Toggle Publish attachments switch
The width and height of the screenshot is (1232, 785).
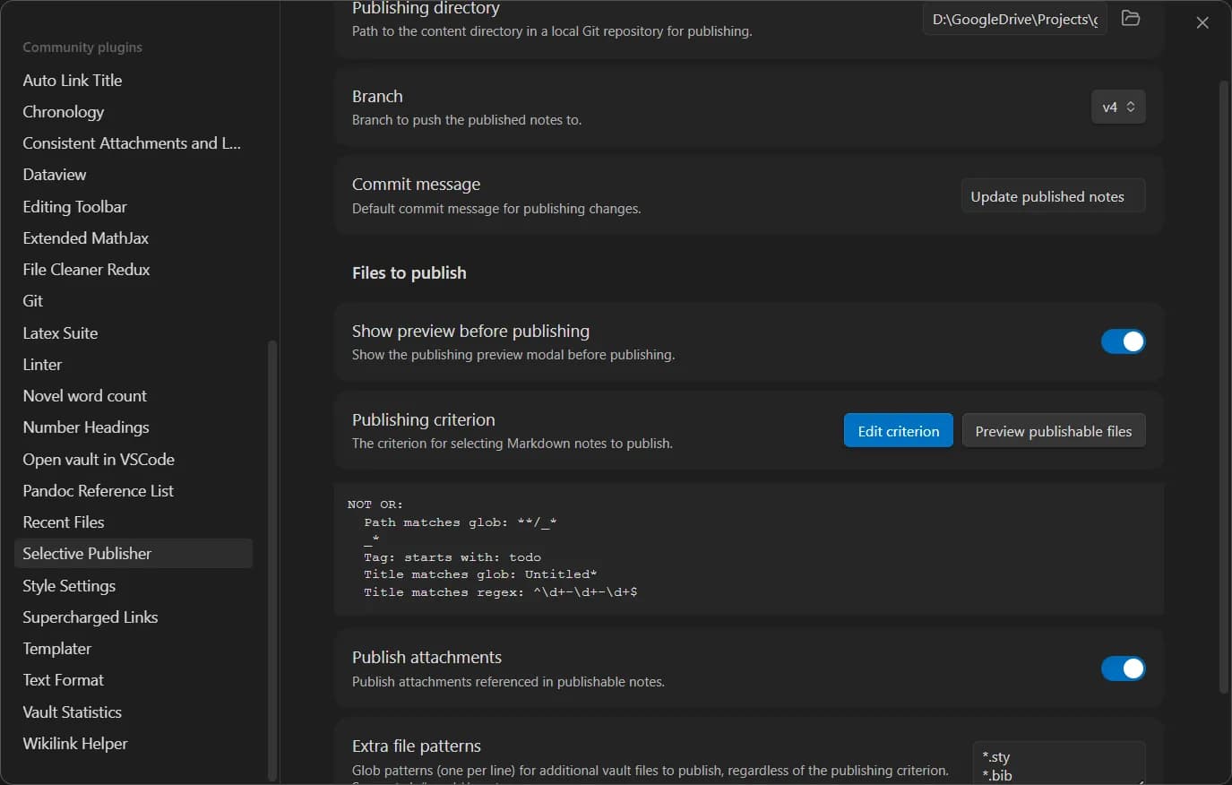click(x=1123, y=669)
